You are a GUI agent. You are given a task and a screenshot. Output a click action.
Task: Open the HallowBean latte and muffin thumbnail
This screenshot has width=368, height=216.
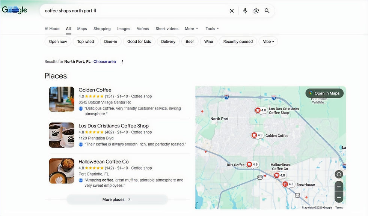tap(62, 171)
